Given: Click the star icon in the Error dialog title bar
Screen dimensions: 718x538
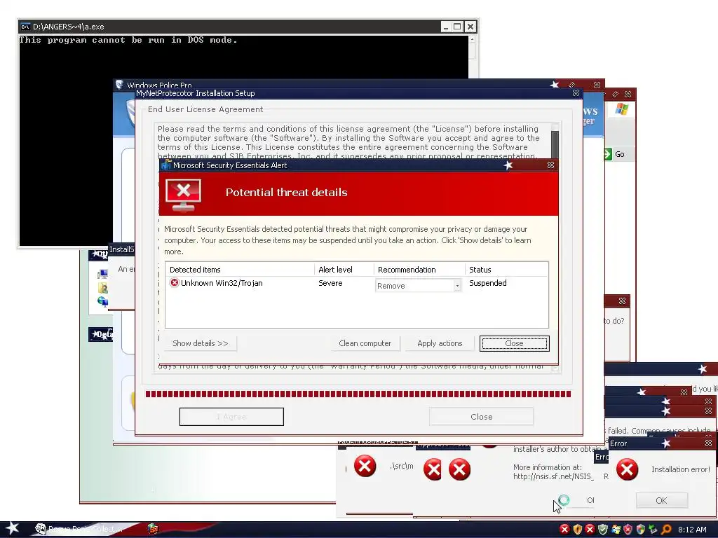Looking at the screenshot, I should [666, 443].
